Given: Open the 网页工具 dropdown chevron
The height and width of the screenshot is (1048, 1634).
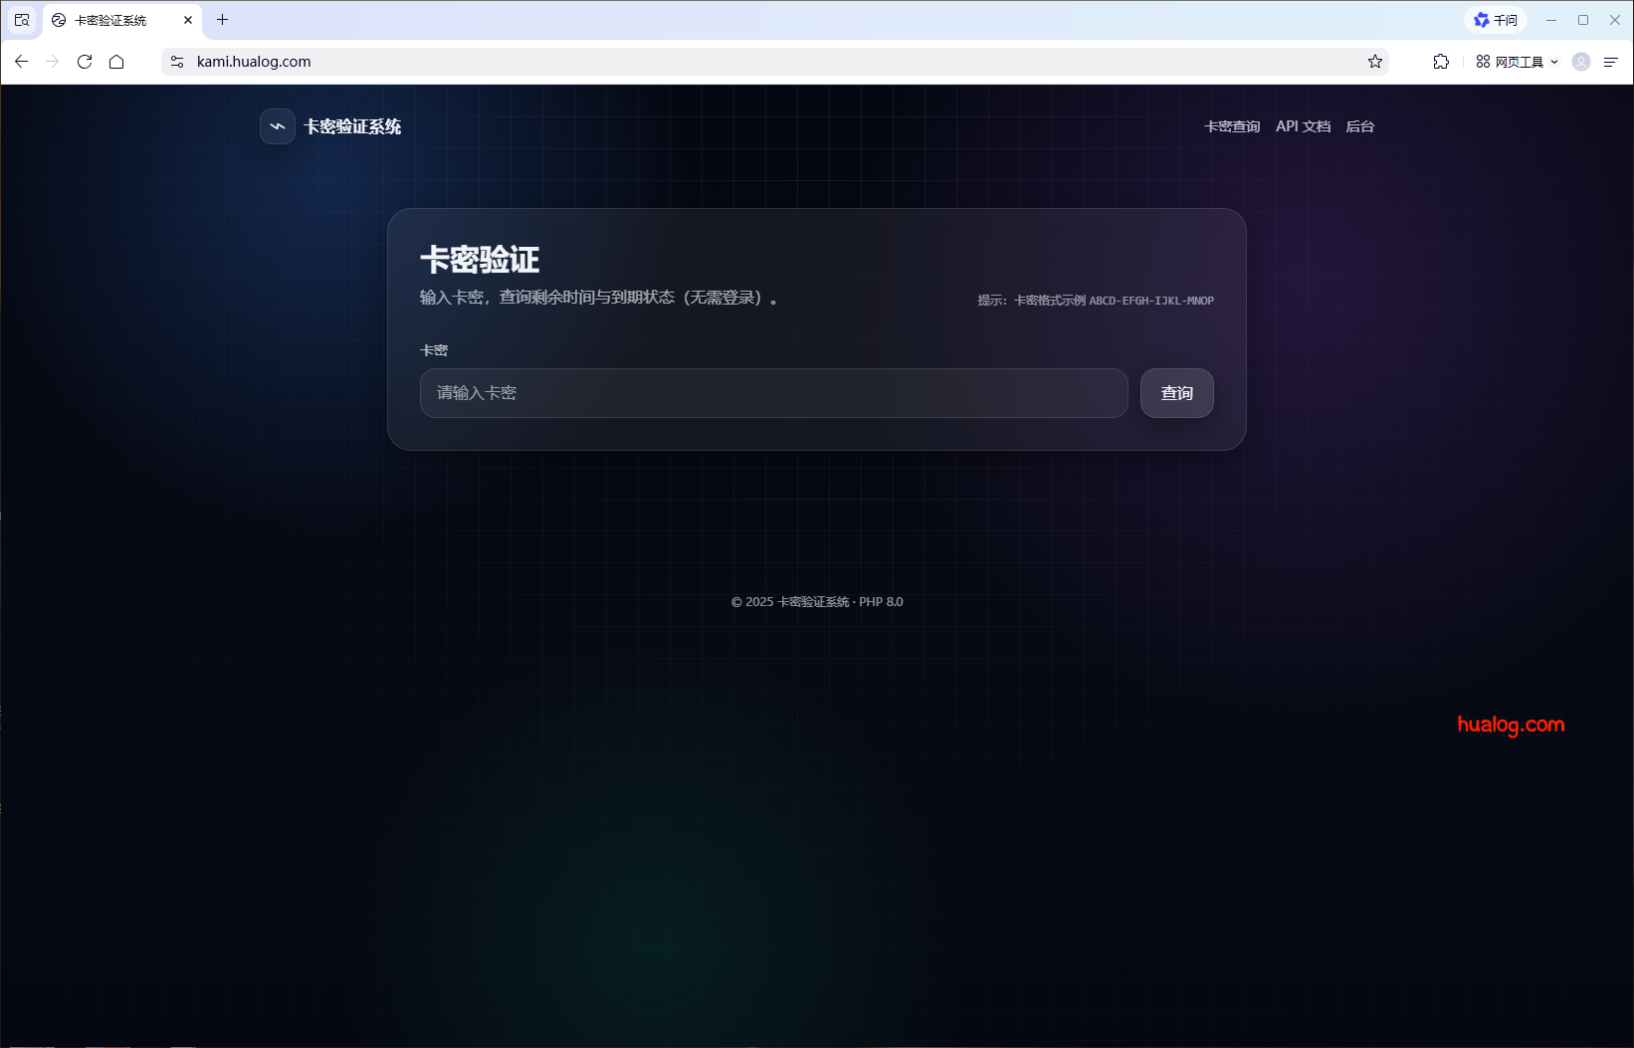Looking at the screenshot, I should point(1556,61).
